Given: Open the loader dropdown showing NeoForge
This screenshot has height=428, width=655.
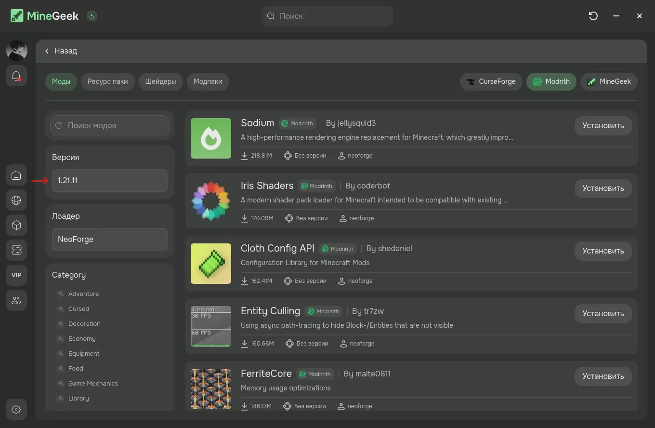Looking at the screenshot, I should 110,240.
